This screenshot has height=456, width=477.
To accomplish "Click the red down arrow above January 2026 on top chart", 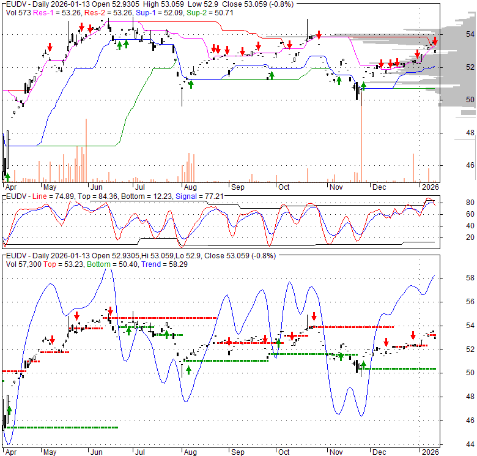I will (x=434, y=41).
